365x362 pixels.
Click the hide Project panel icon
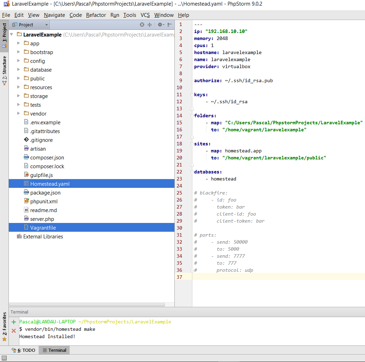(170, 25)
